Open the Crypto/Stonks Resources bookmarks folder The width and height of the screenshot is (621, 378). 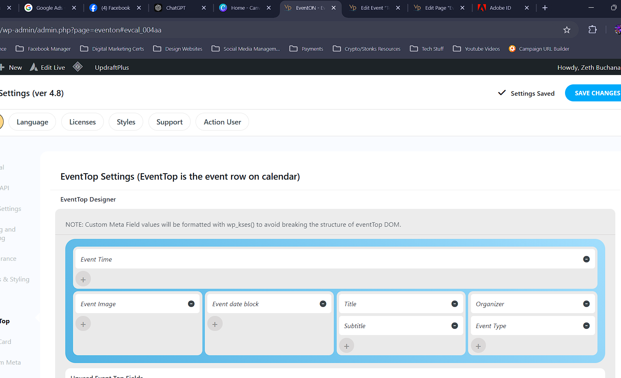(x=367, y=49)
